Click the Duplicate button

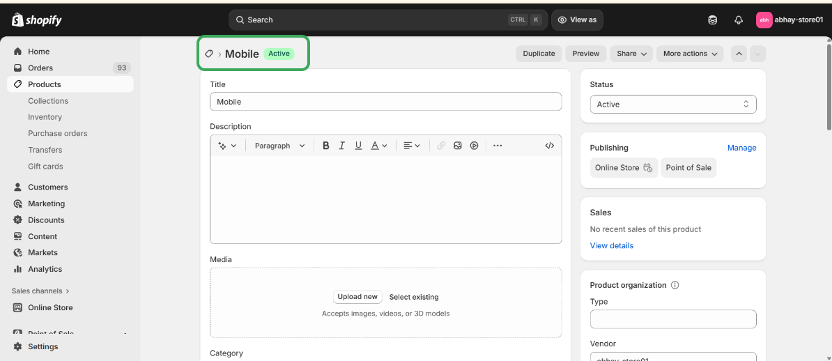[x=539, y=54]
